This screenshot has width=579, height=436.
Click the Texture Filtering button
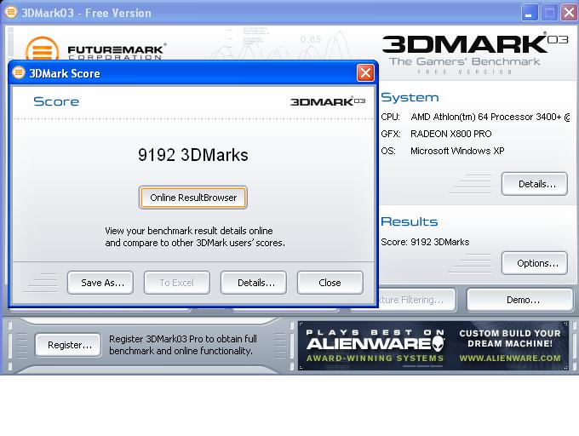[x=416, y=300]
